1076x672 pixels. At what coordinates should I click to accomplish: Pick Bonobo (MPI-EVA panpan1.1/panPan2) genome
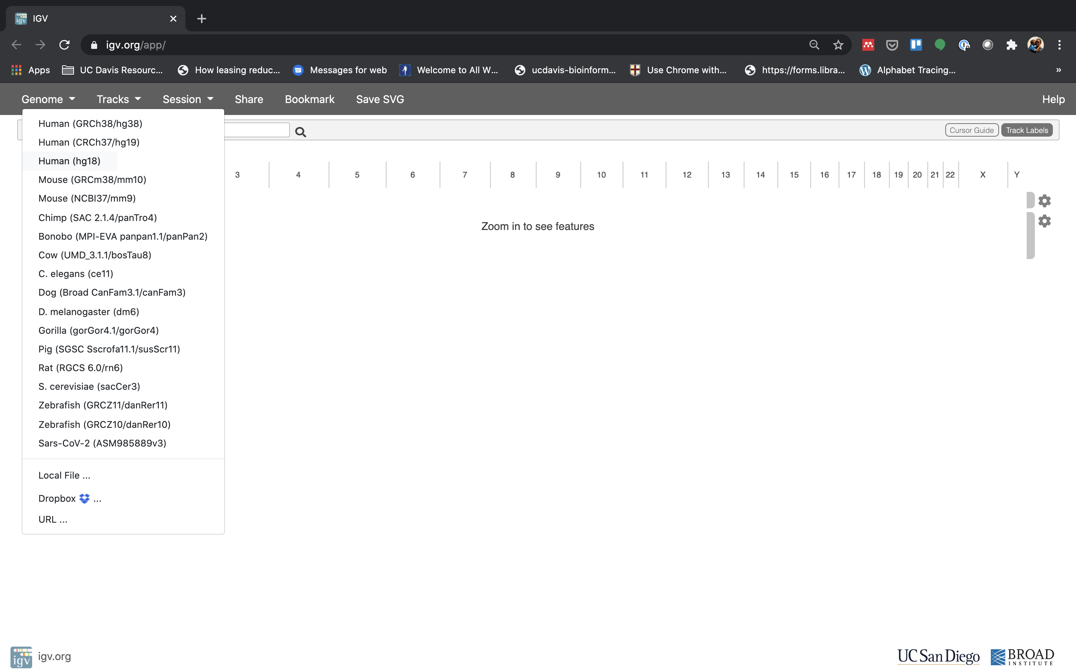[123, 236]
